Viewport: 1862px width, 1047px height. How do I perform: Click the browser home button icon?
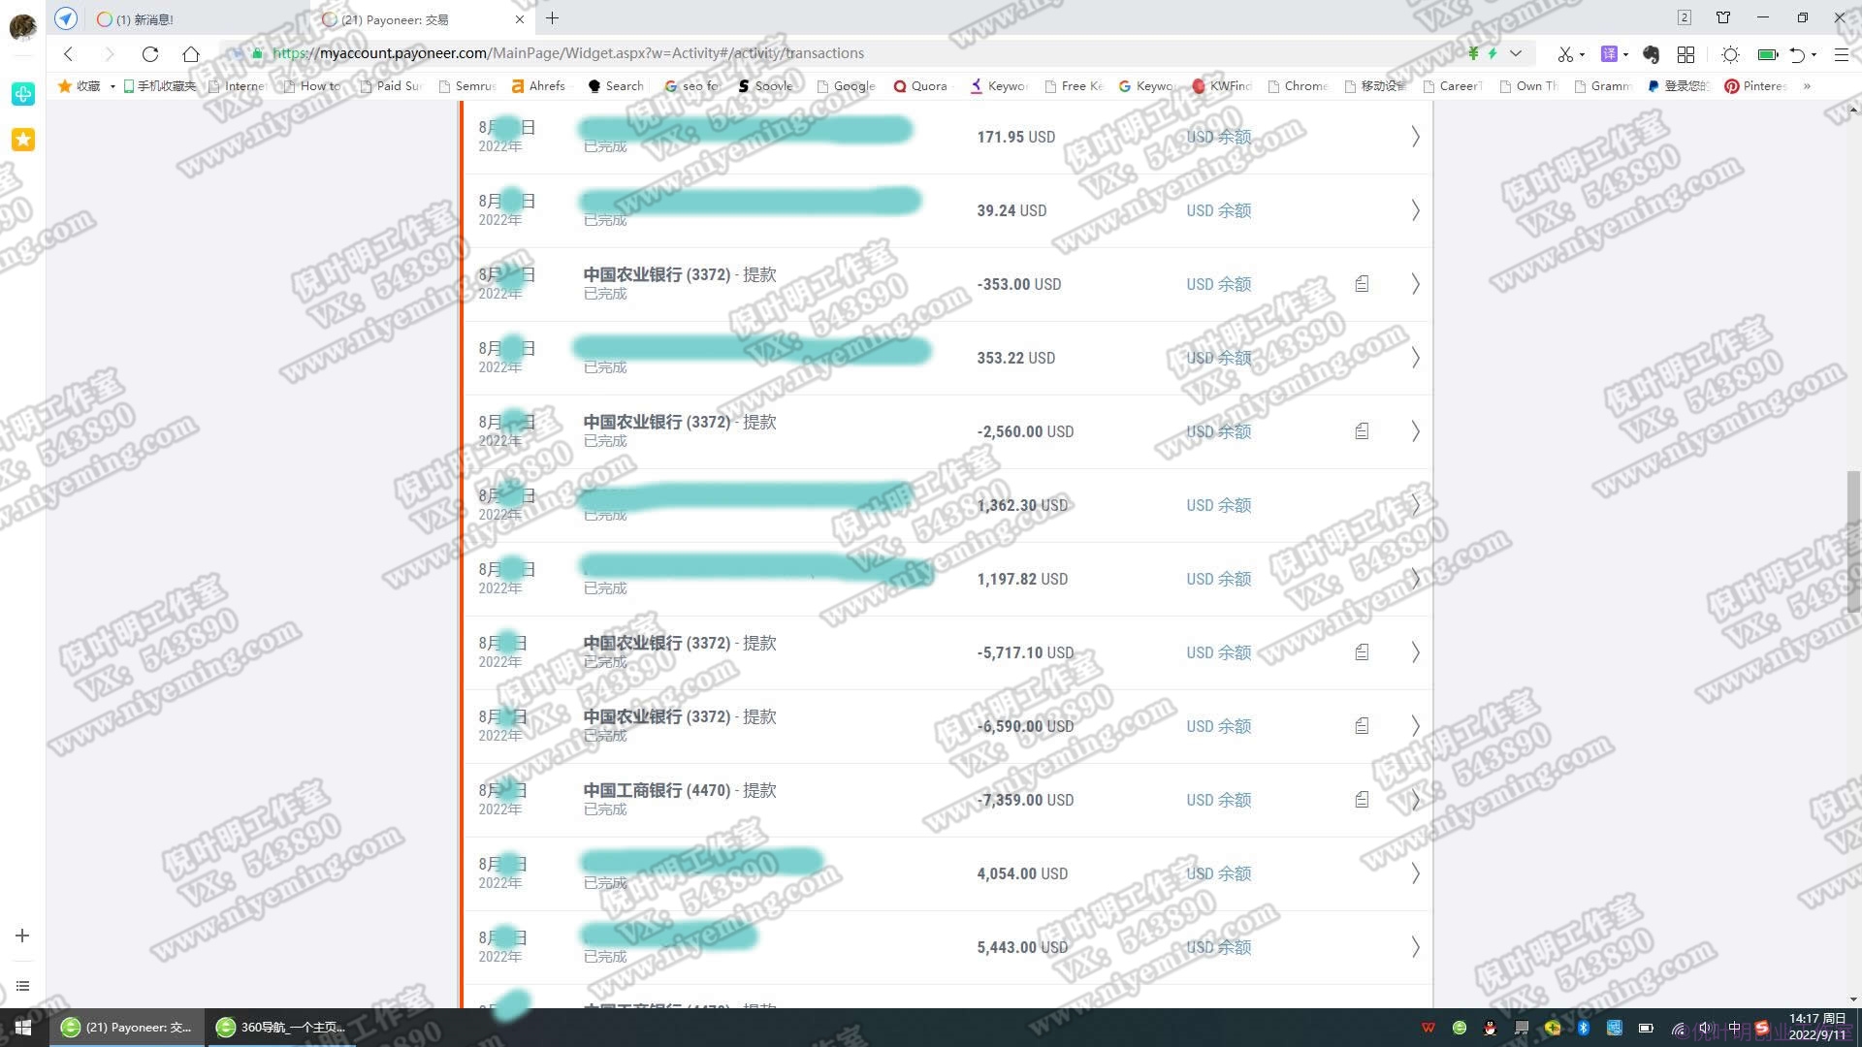click(189, 53)
